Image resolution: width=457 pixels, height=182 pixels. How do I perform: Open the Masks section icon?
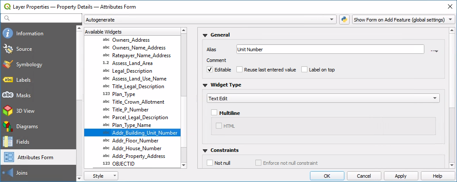pos(8,96)
